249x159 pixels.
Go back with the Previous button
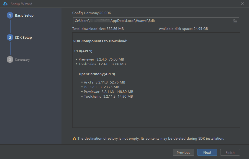pyautogui.click(x=183, y=152)
